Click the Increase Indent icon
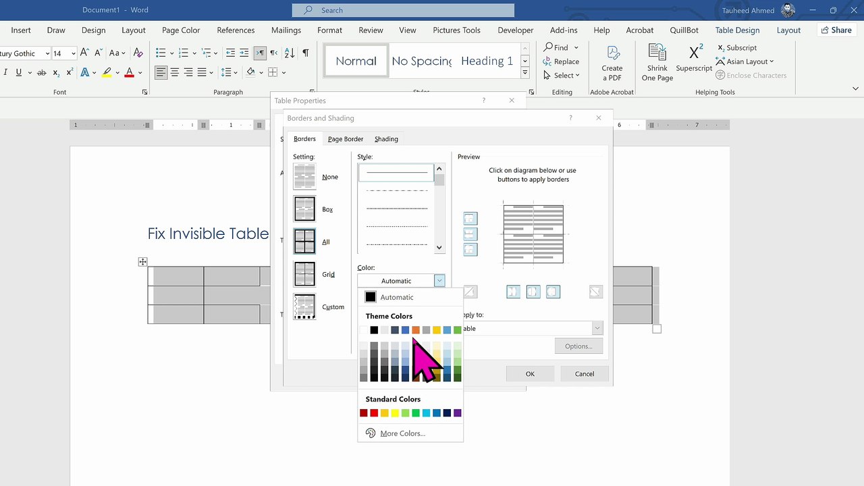864x486 pixels. pyautogui.click(x=244, y=53)
